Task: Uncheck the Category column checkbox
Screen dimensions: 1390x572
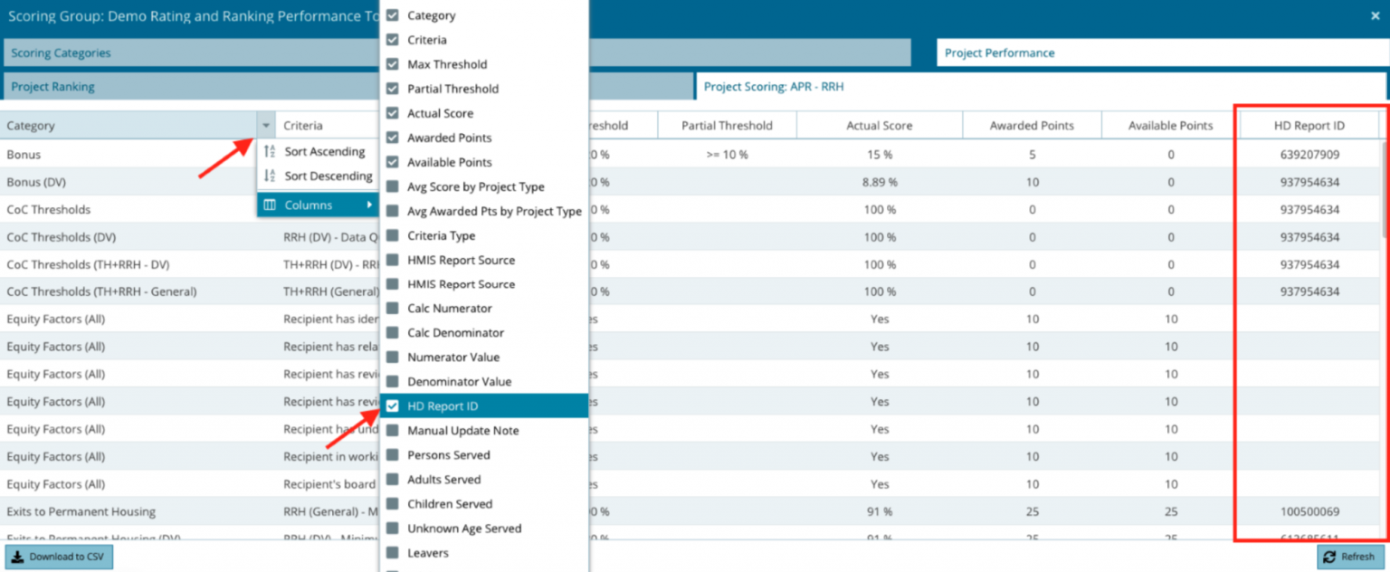Action: click(391, 14)
